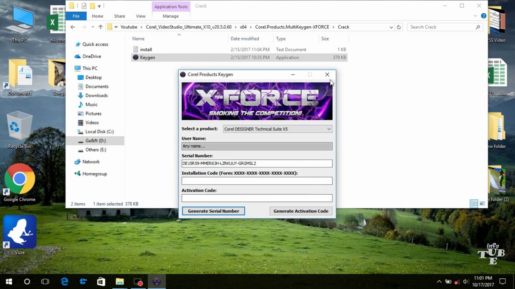This screenshot has height=289, width=515.
Task: Open Documents desktop folder icon
Action: pos(19,77)
